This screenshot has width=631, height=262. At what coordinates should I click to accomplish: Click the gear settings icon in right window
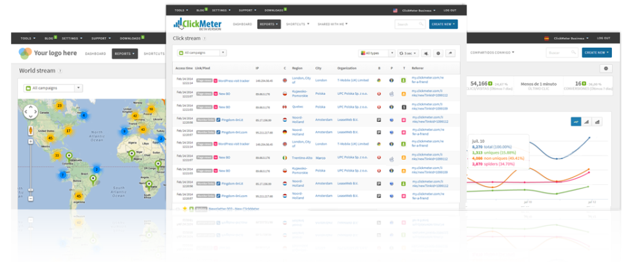pyautogui.click(x=606, y=69)
